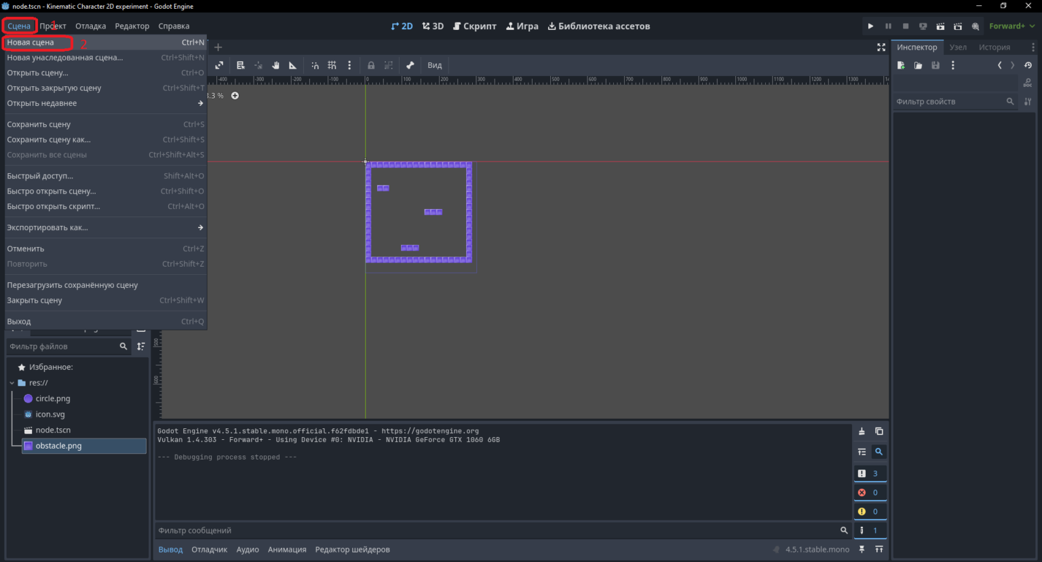Select the pan hand tool
Viewport: 1042px width, 562px height.
pyautogui.click(x=275, y=65)
